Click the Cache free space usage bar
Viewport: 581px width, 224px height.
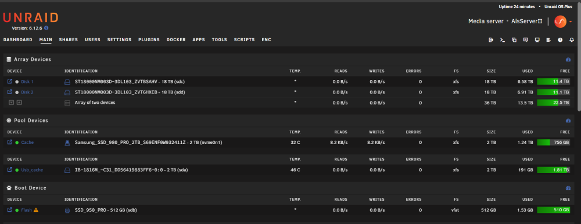point(553,143)
